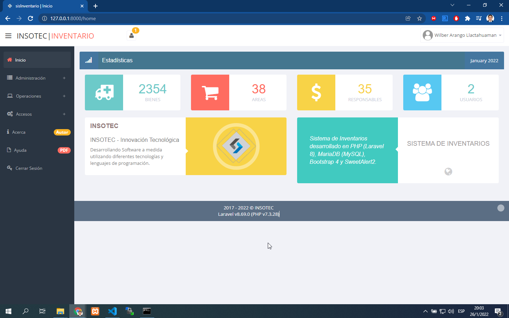Toggle the sidebar with the hamburger menu icon
Image resolution: width=509 pixels, height=318 pixels.
pyautogui.click(x=8, y=36)
